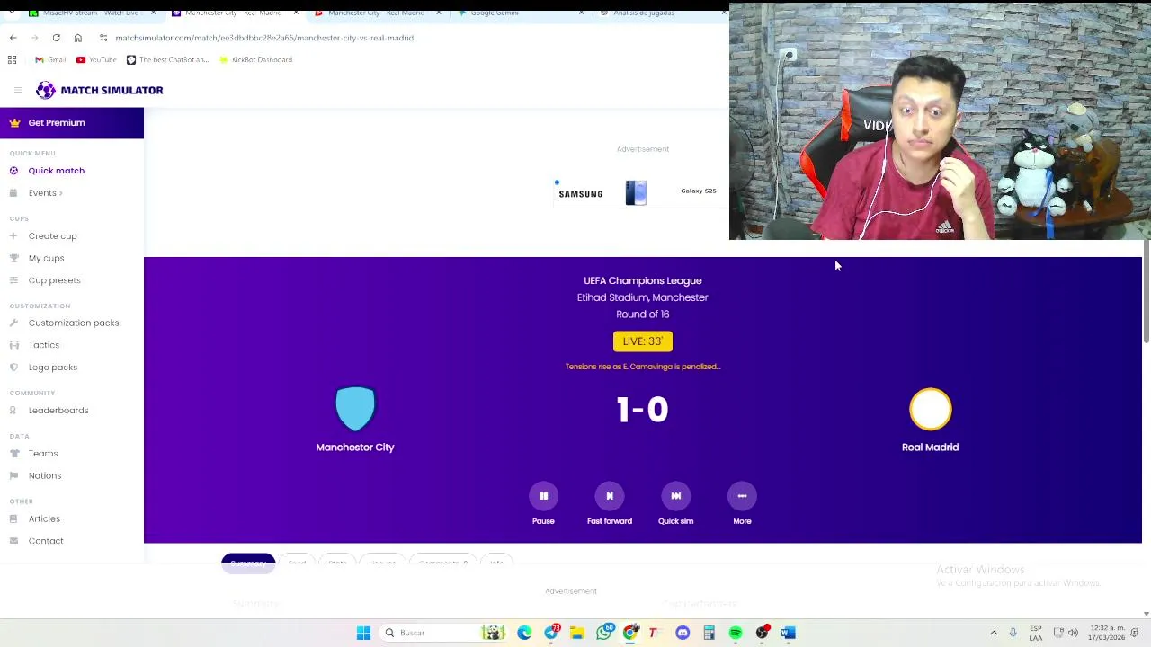The image size is (1151, 647).
Task: Open Spotify from taskbar
Action: tap(736, 633)
